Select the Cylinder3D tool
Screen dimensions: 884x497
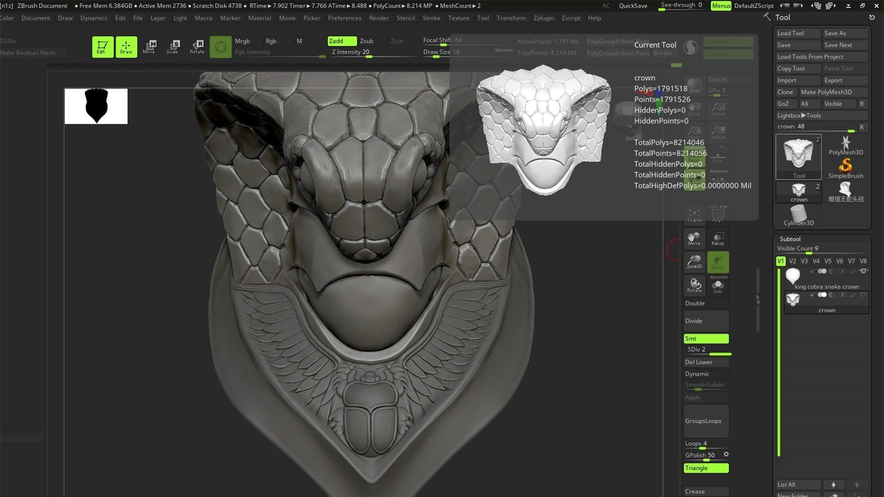[x=799, y=215]
